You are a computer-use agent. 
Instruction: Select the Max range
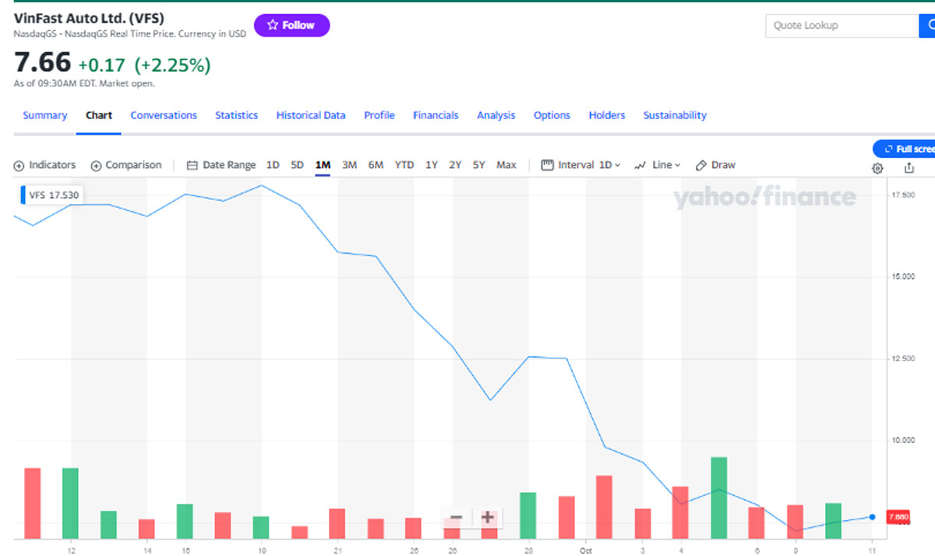[x=506, y=165]
